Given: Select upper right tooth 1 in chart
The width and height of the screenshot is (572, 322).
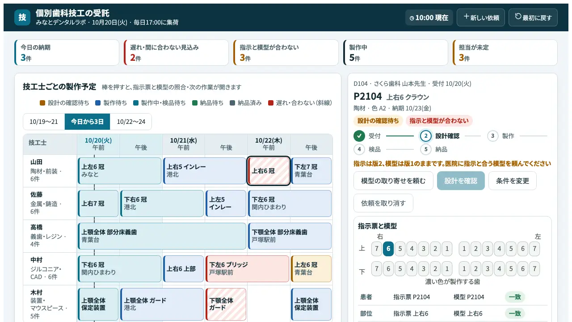Looking at the screenshot, I should click(x=446, y=249).
